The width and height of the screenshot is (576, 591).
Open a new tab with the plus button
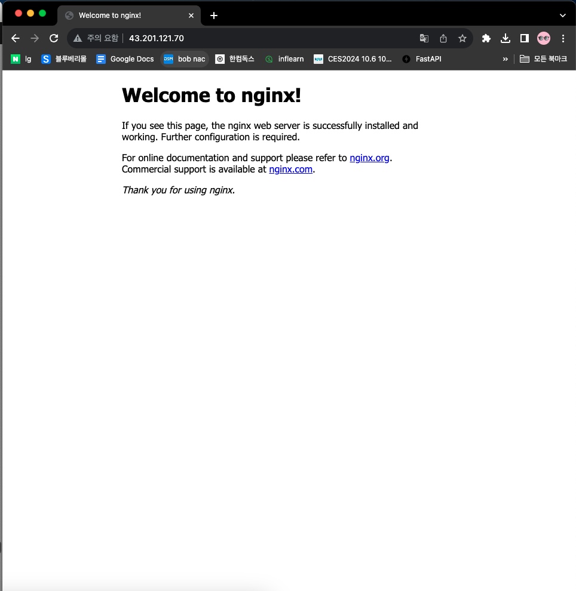click(x=214, y=16)
